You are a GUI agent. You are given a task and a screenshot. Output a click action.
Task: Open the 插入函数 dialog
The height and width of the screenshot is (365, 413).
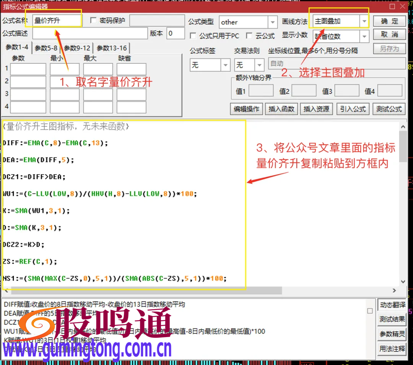(x=281, y=109)
